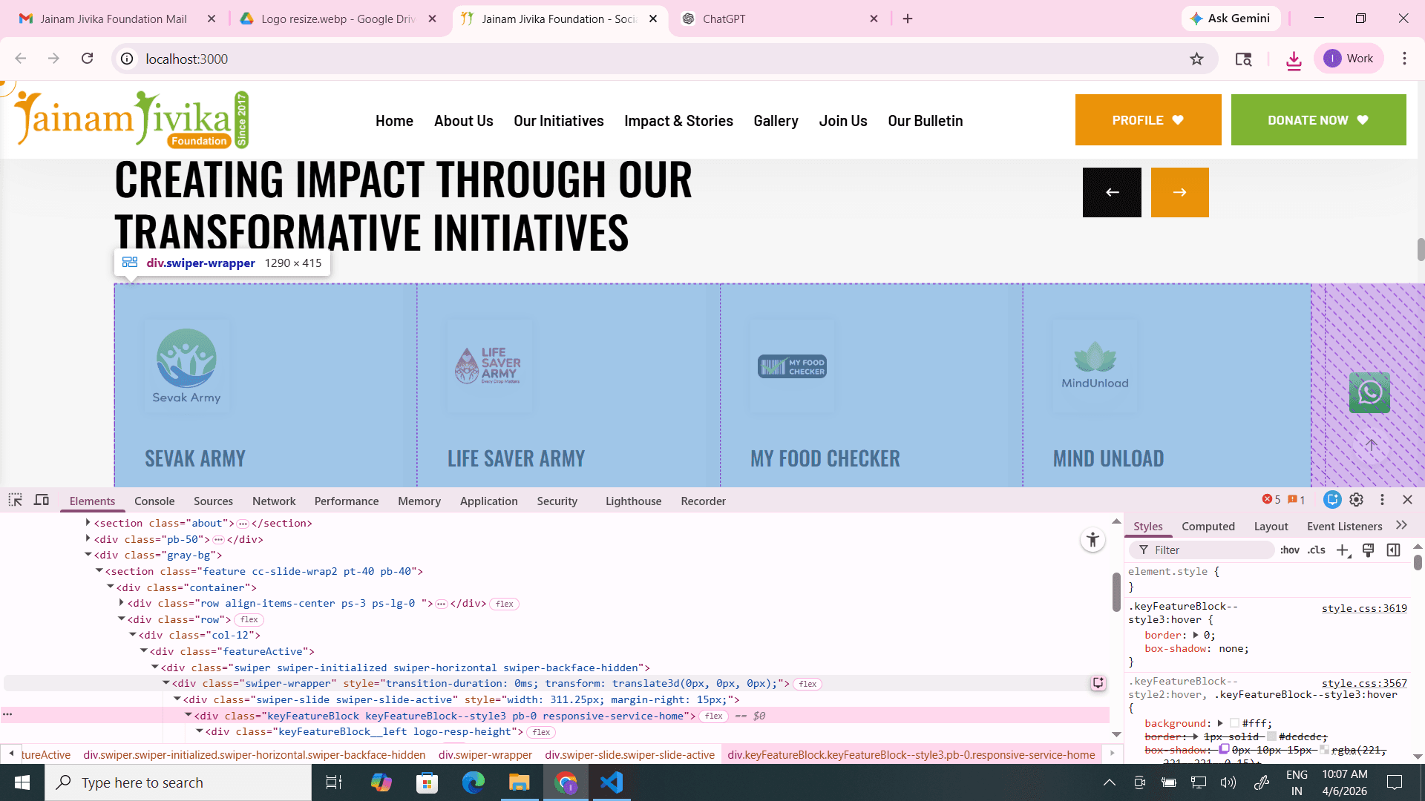Bookmark page with star icon
The image size is (1425, 801).
click(x=1196, y=59)
